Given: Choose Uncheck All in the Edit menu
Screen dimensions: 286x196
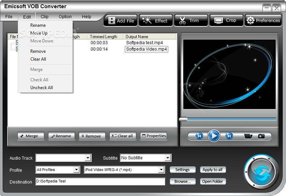Looking at the screenshot, I should click(x=45, y=88).
